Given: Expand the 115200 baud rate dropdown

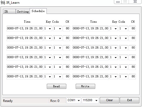Looking at the screenshot, I should (90, 100).
